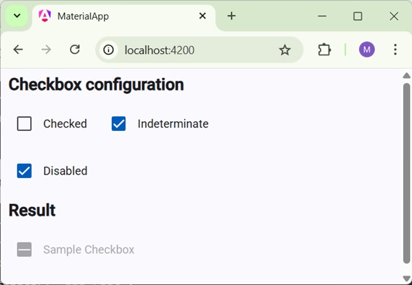
Task: Click the localhost:4200 address field
Action: tap(192, 49)
